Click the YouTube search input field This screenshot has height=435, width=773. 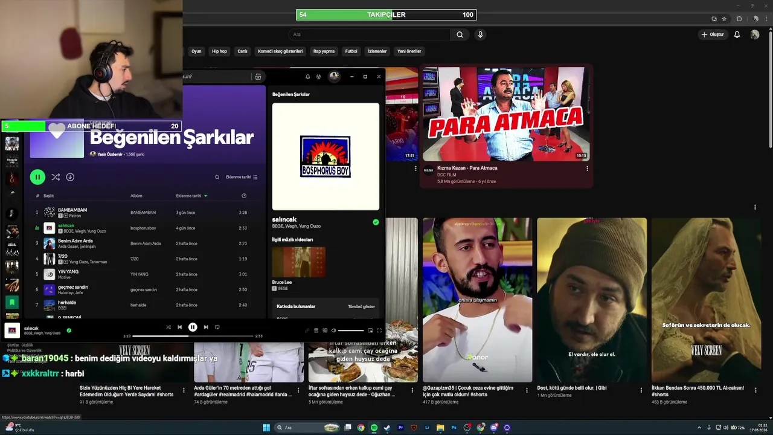click(x=369, y=34)
